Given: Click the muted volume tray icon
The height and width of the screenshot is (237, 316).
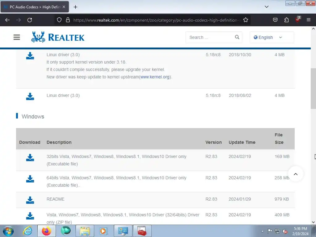Looking at the screenshot, I should pos(285,231).
